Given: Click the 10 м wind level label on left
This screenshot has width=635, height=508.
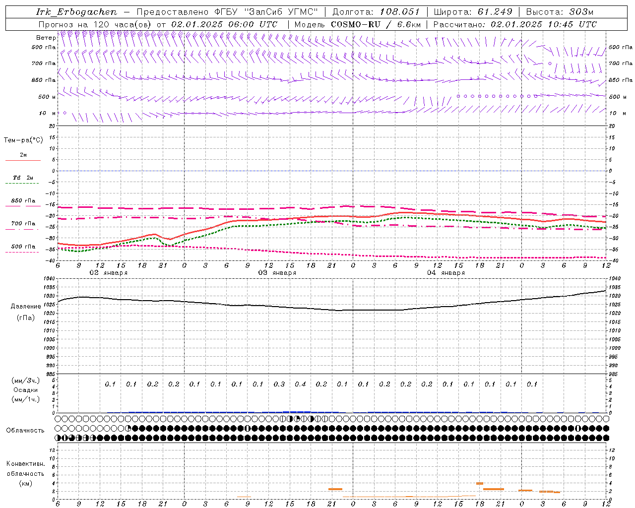Looking at the screenshot, I should tap(47, 113).
